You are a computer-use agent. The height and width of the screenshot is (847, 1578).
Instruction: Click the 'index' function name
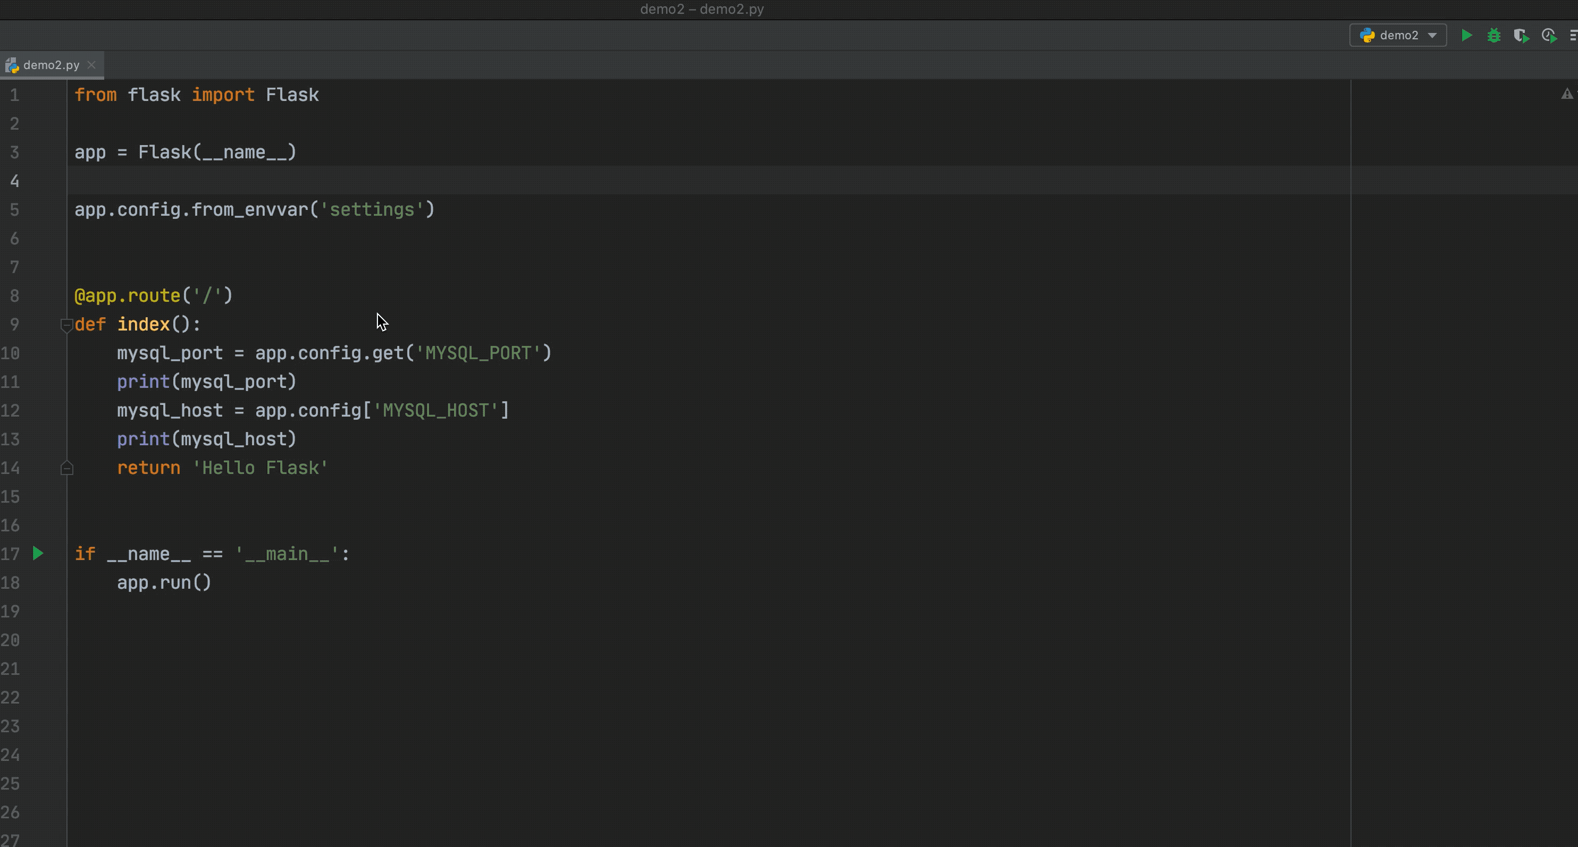click(x=144, y=325)
